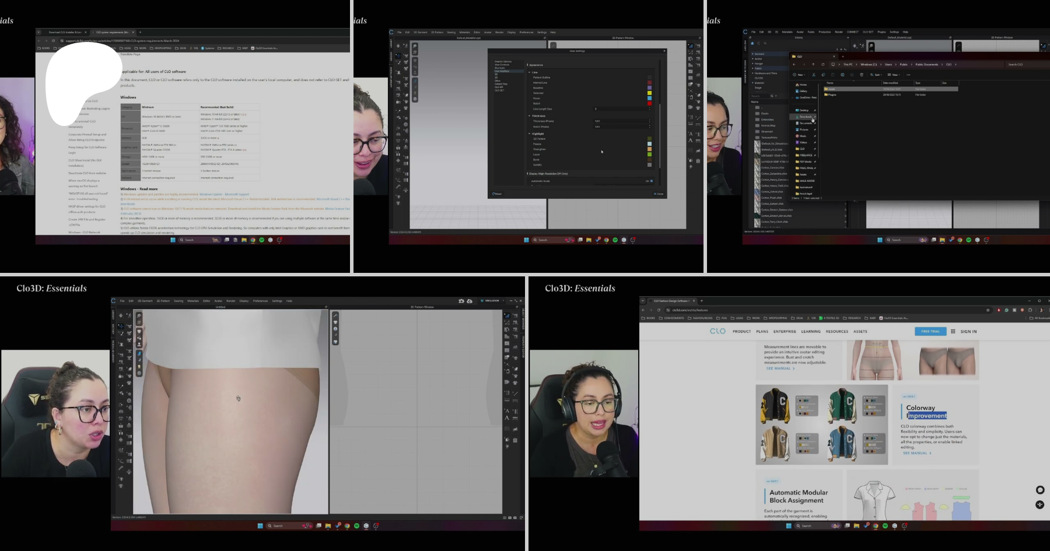Screen dimensions: 1050x551
Task: Click Reset in the User Settings dialog
Action: tap(497, 194)
